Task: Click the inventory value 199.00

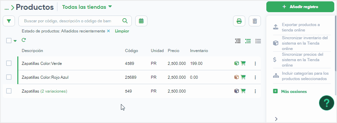Action: (x=196, y=64)
